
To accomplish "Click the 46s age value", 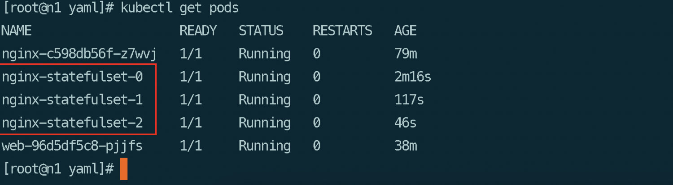I will point(406,123).
